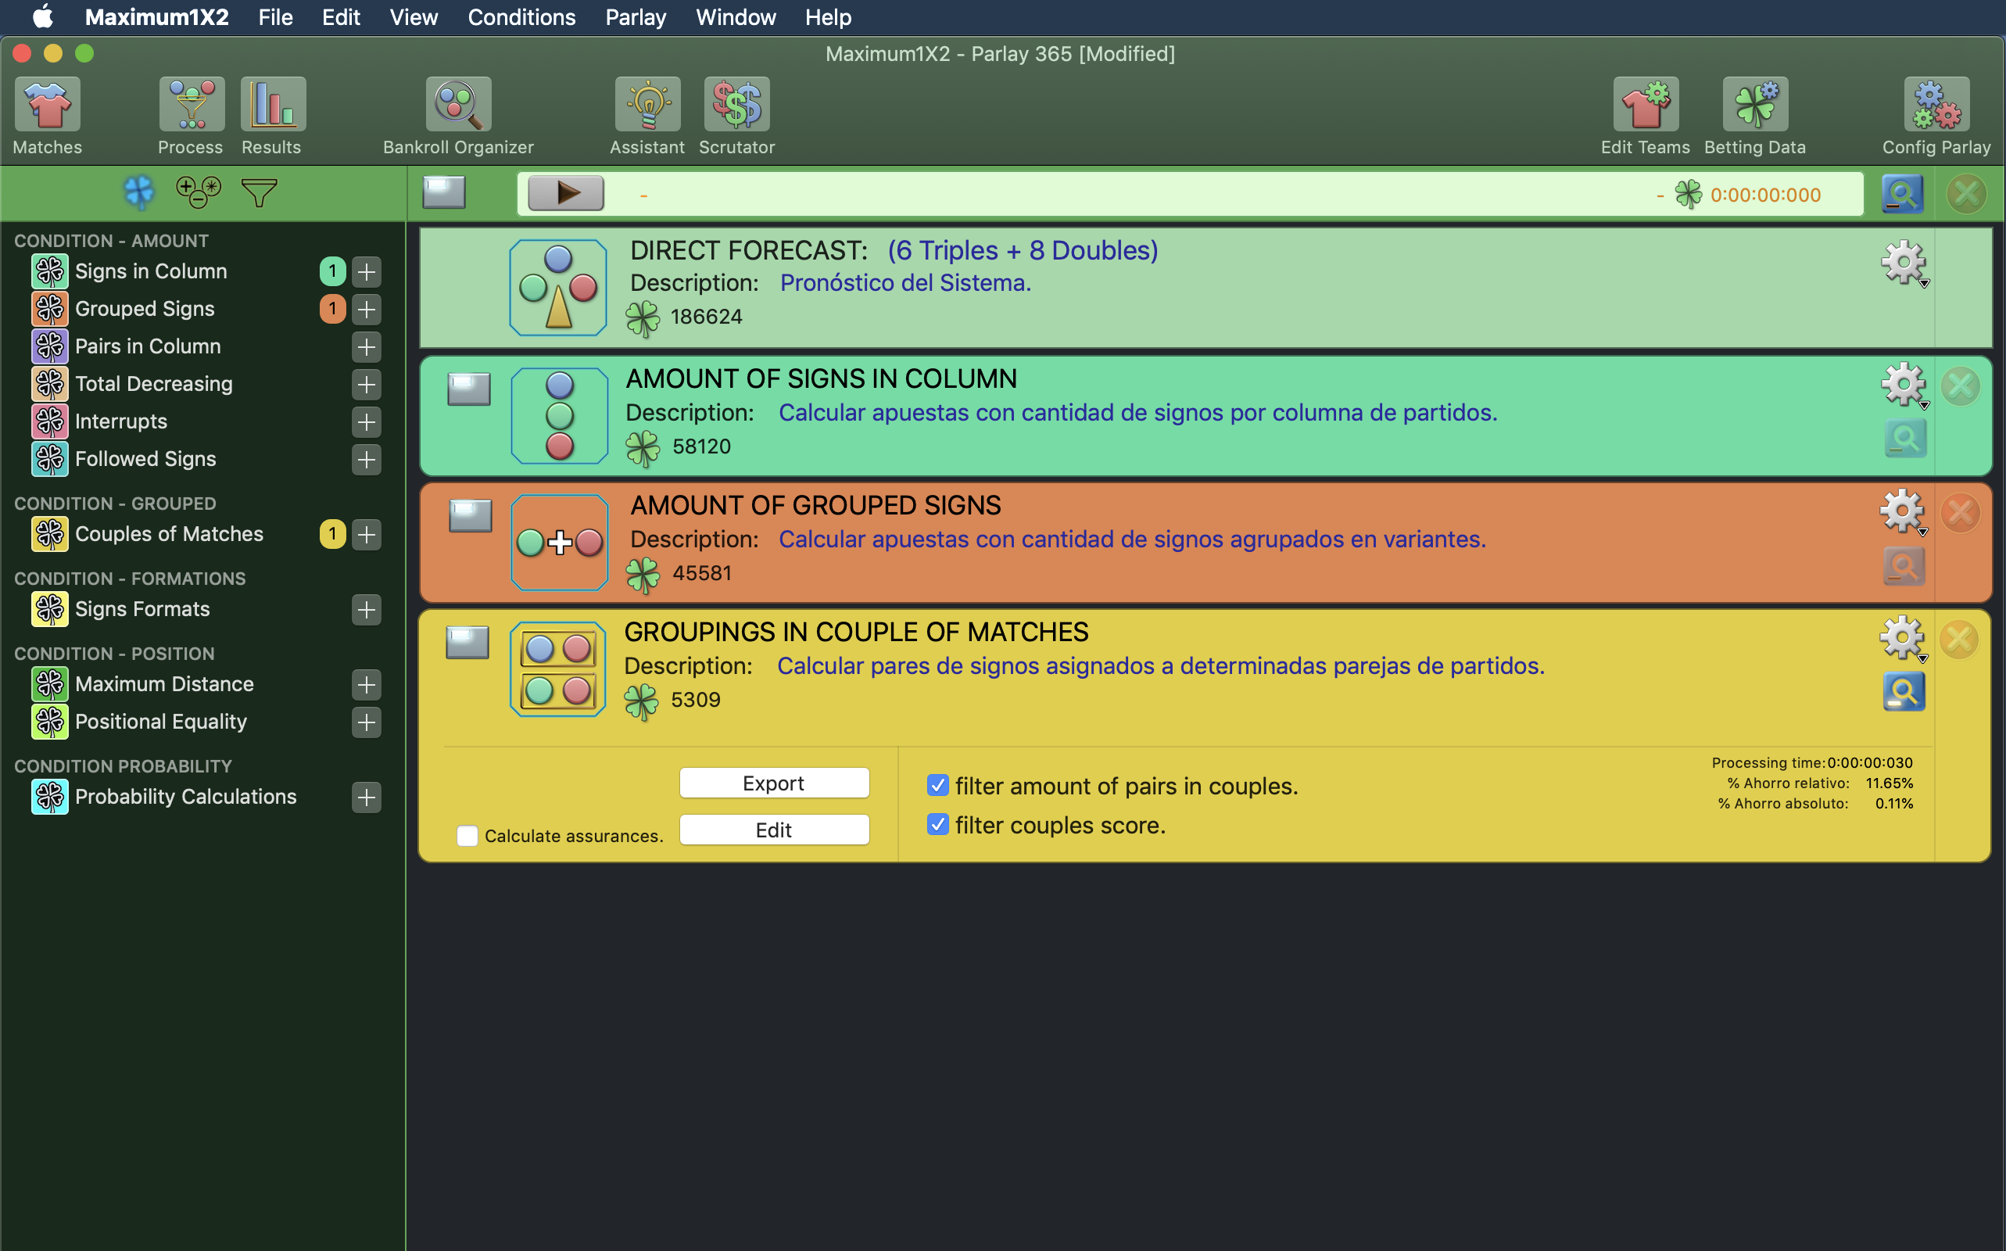The height and width of the screenshot is (1251, 2006).
Task: Click the Amount of Signs in Column icon
Action: click(560, 416)
